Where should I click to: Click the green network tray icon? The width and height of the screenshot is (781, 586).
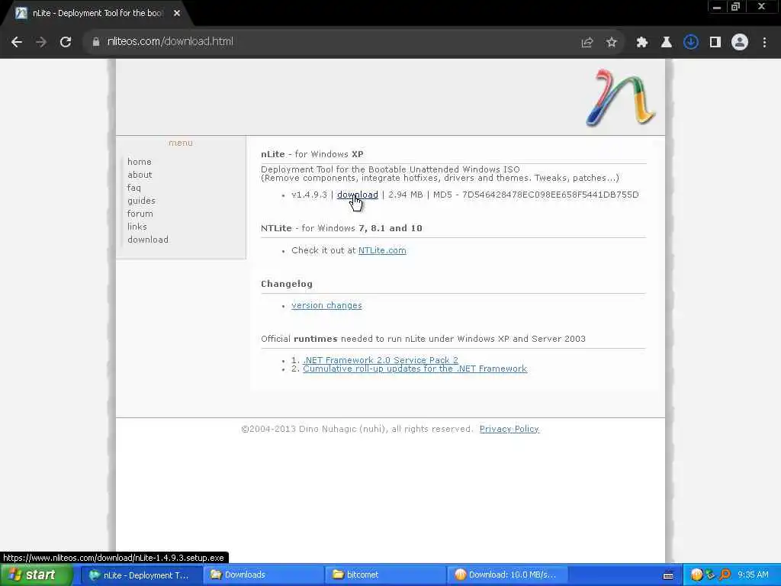[710, 575]
